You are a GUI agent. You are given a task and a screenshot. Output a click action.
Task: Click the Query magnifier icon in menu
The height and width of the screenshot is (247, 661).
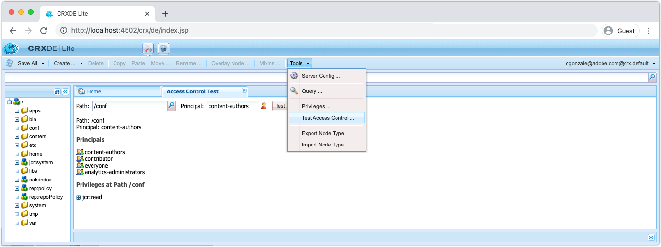(294, 91)
